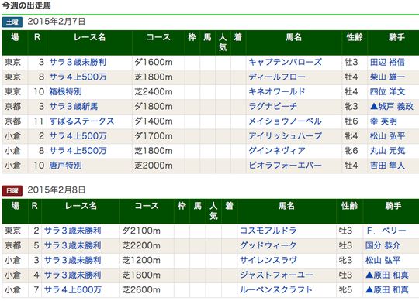Open horse サイレンスラヴ

tap(268, 260)
